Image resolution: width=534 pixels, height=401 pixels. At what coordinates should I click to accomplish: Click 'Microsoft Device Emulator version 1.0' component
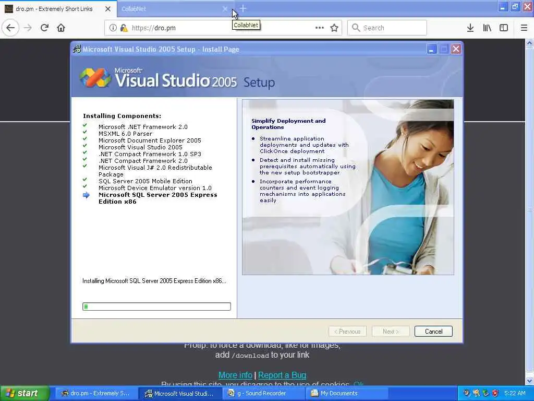155,188
